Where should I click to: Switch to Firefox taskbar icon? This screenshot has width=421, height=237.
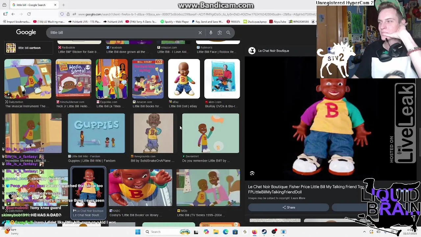click(254, 232)
